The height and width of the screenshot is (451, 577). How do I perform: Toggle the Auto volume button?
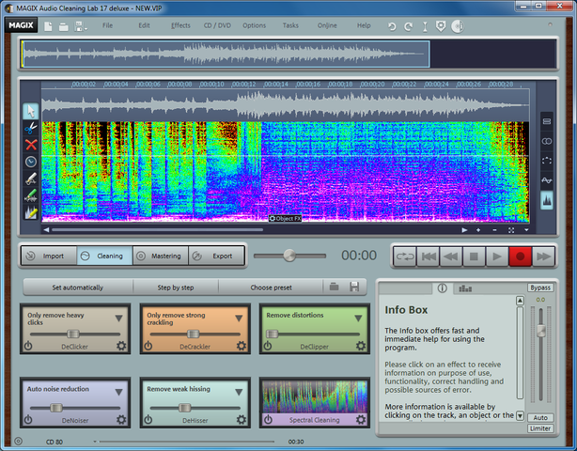pos(540,418)
